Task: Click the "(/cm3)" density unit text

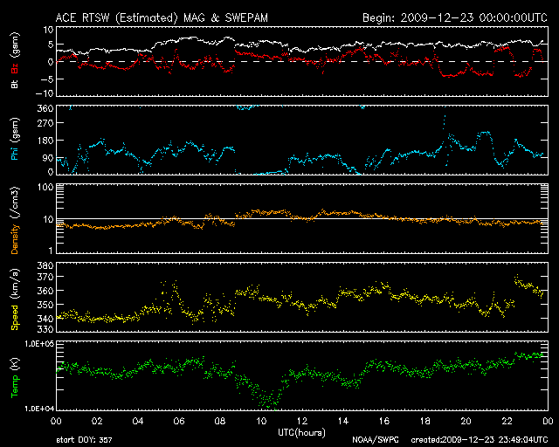Action: (15, 203)
